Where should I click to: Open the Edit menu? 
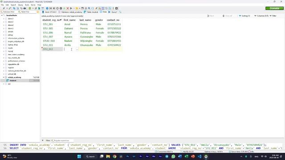click(x=7, y=5)
